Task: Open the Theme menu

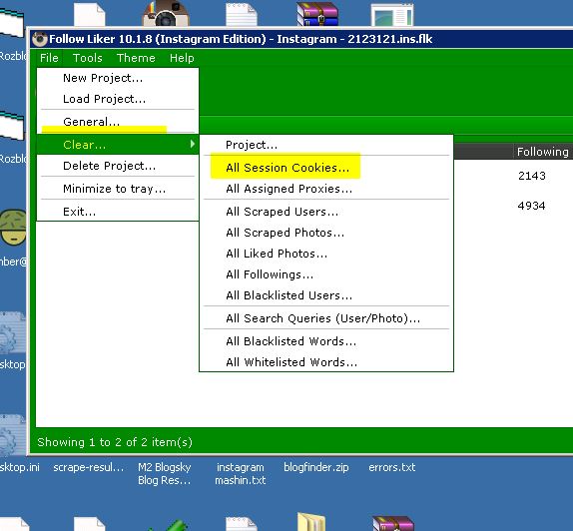Action: 136,58
